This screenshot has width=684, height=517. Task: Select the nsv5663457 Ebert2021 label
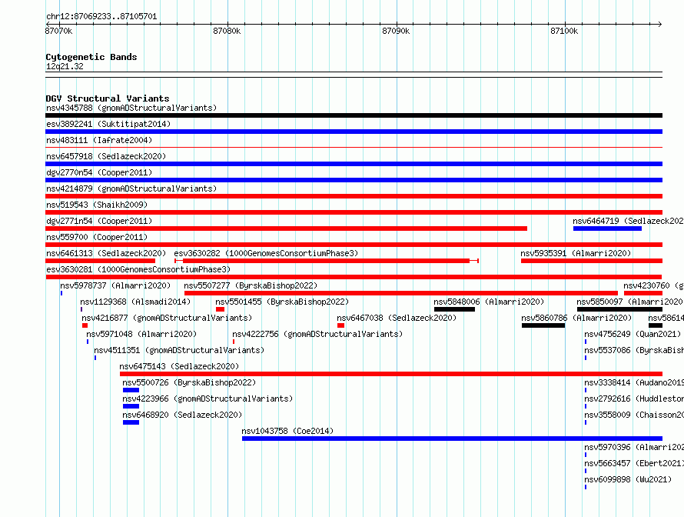pos(634,463)
